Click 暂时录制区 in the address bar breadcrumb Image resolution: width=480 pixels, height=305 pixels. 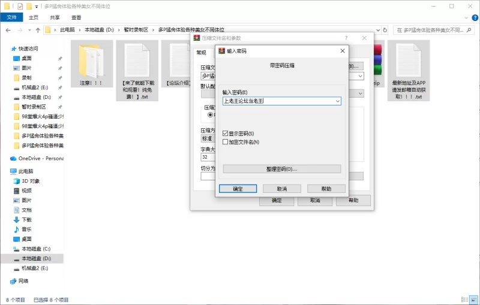(x=136, y=30)
